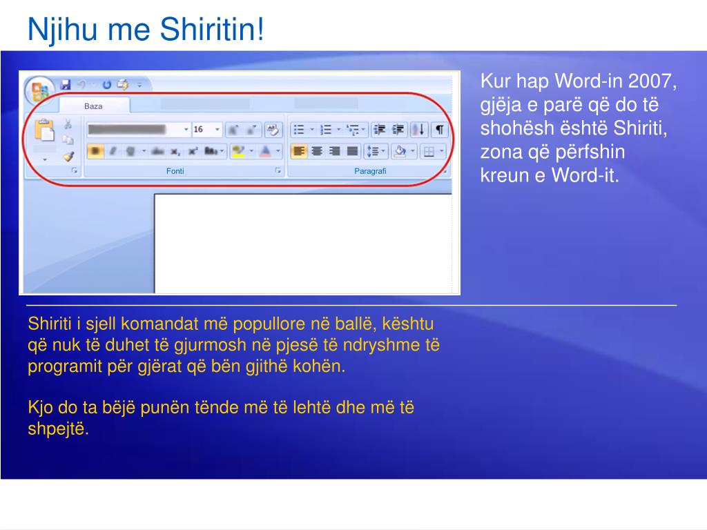Activate the Format Painter brush

(68, 157)
